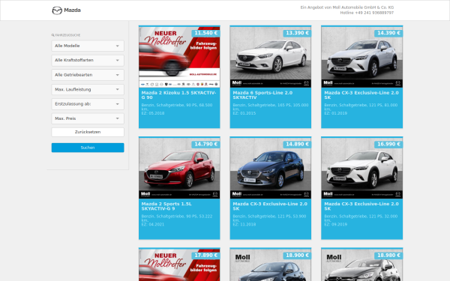Open the 18.980 € car photo
Viewport: 450px width, 281px height.
362,265
